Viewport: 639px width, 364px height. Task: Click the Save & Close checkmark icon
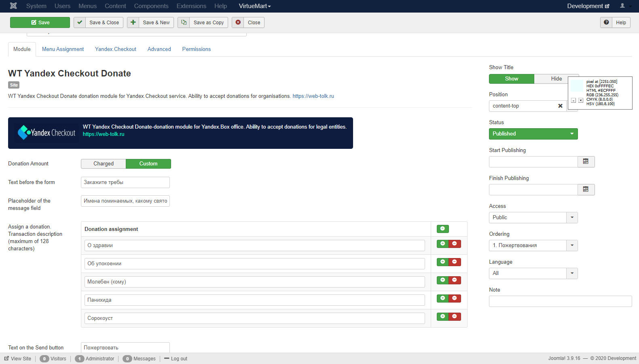click(79, 22)
